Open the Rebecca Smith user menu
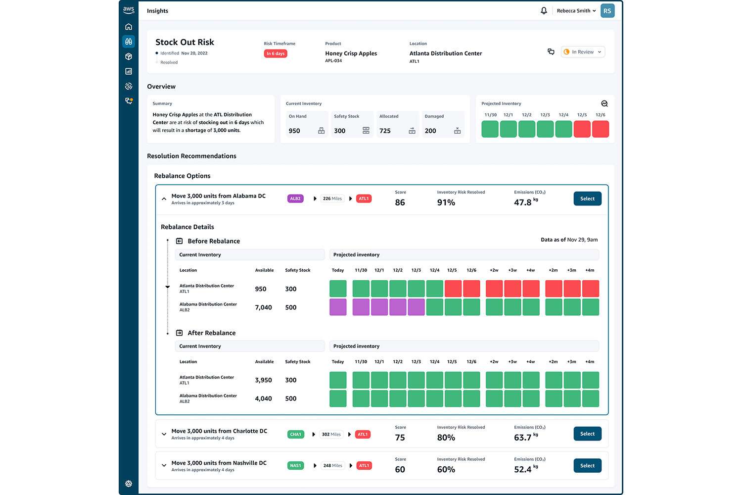This screenshot has height=495, width=742. pos(576,10)
